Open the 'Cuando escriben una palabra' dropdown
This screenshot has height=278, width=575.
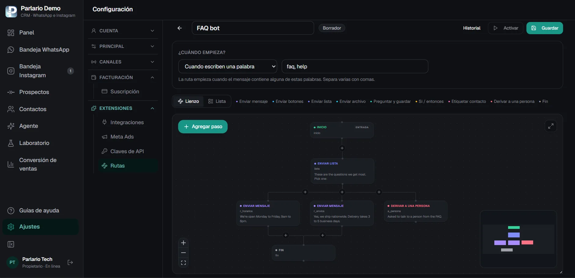coord(228,67)
